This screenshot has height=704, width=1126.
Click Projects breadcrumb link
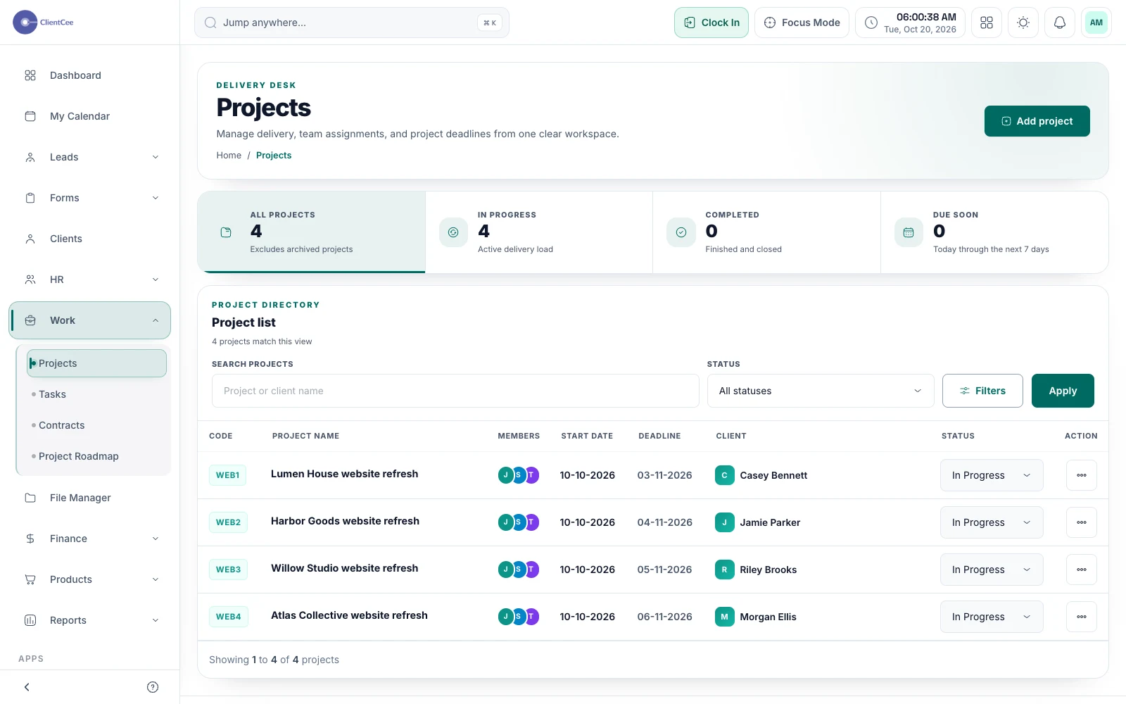(x=274, y=156)
